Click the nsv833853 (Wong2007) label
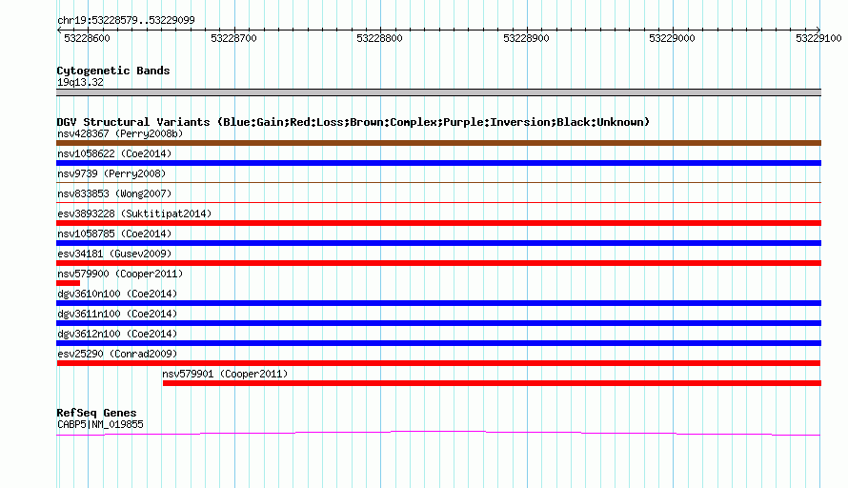 point(114,193)
